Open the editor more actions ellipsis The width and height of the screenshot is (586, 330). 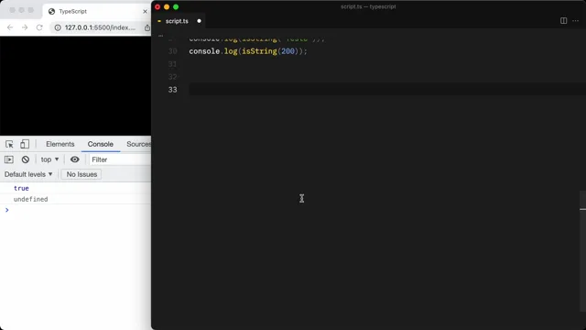click(x=576, y=21)
